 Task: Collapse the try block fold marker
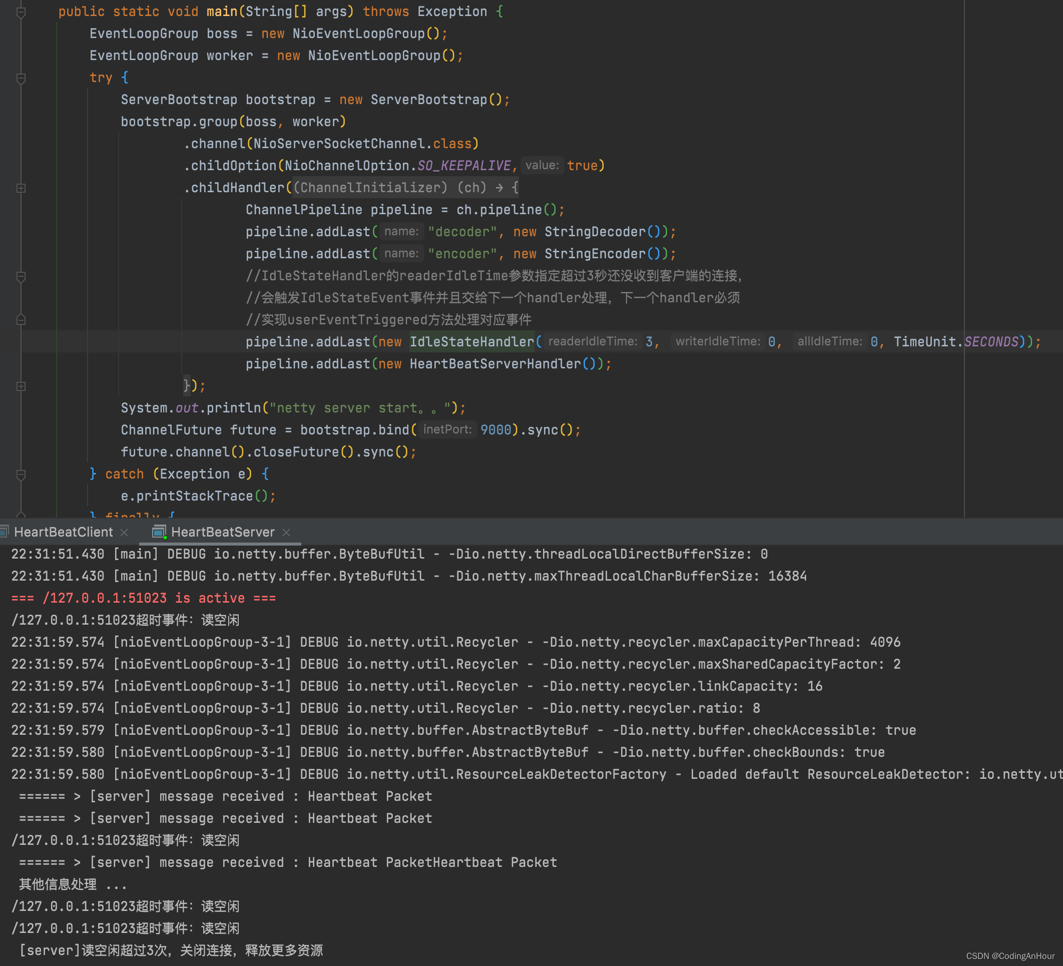coord(21,78)
